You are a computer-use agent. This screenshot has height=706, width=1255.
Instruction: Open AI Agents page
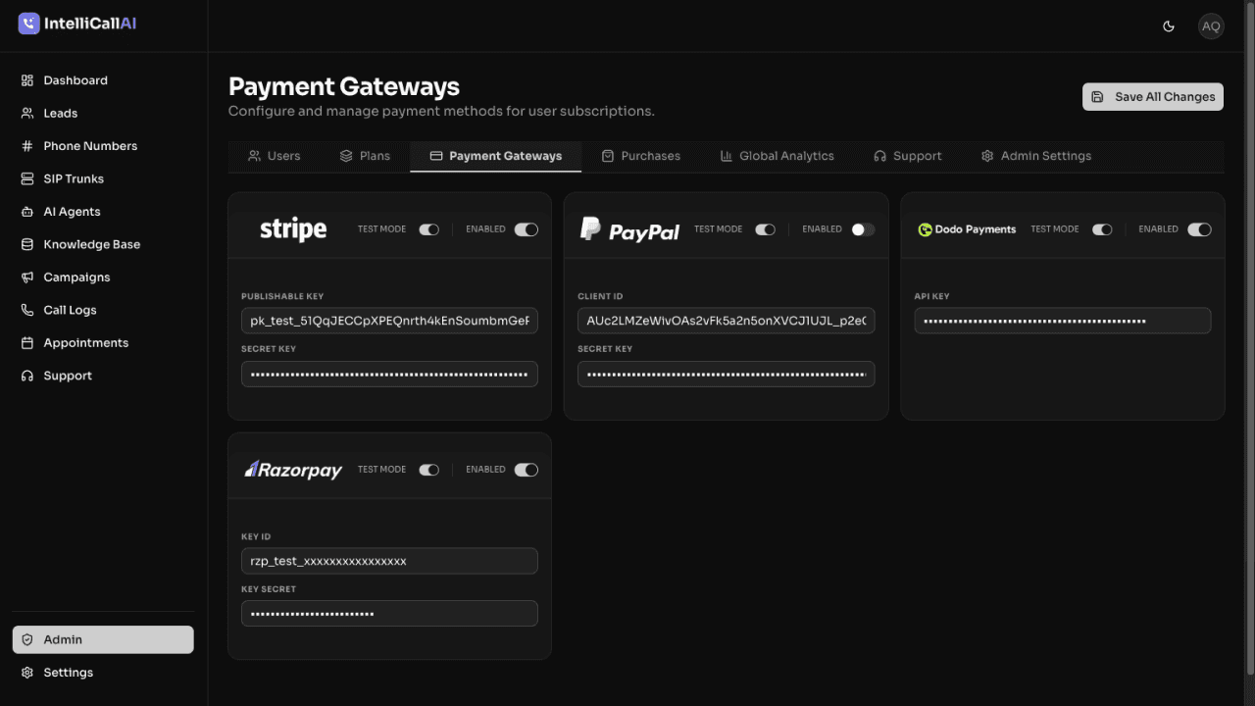[103, 212]
